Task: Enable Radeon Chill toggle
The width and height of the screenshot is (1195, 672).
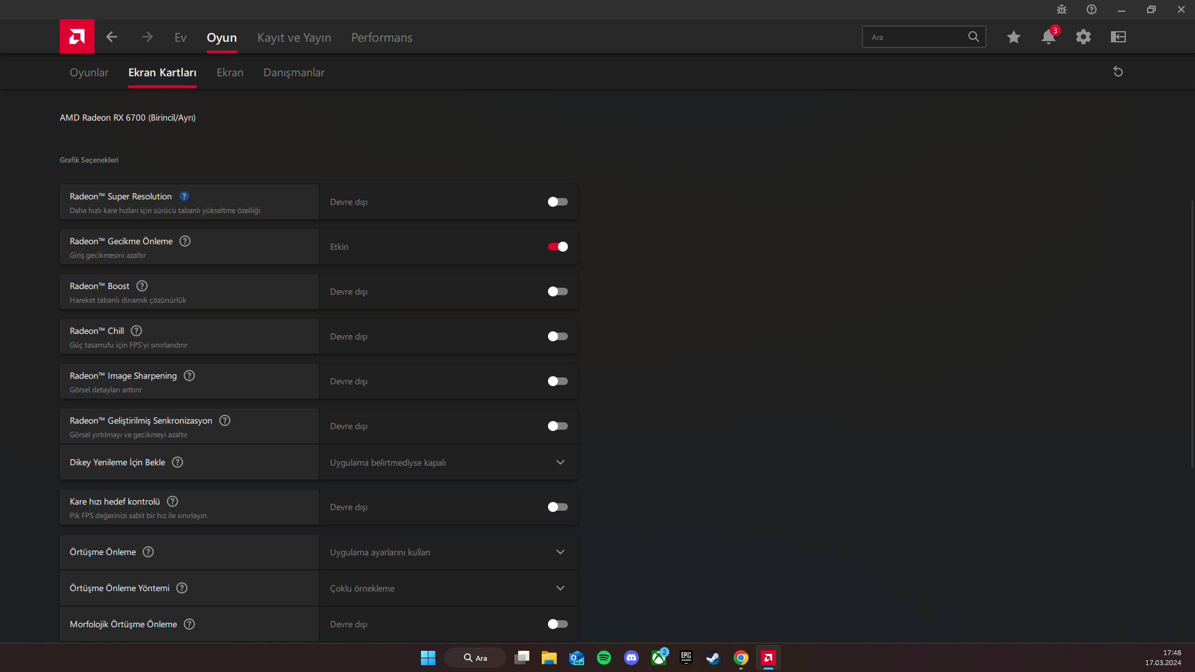Action: coord(558,336)
